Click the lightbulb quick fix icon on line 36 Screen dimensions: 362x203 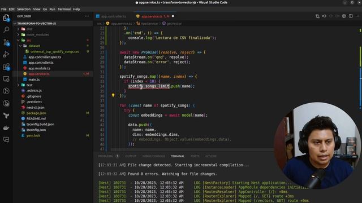pyautogui.click(x=113, y=95)
